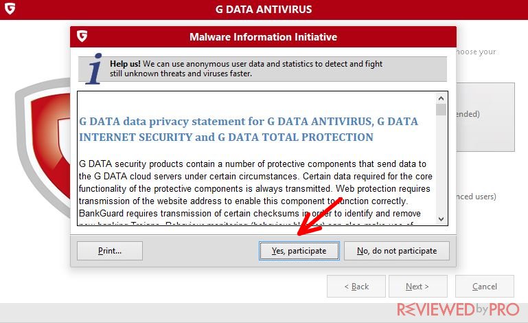Choose Yes, participate
Viewport: 528px width, 323px height.
tap(299, 251)
